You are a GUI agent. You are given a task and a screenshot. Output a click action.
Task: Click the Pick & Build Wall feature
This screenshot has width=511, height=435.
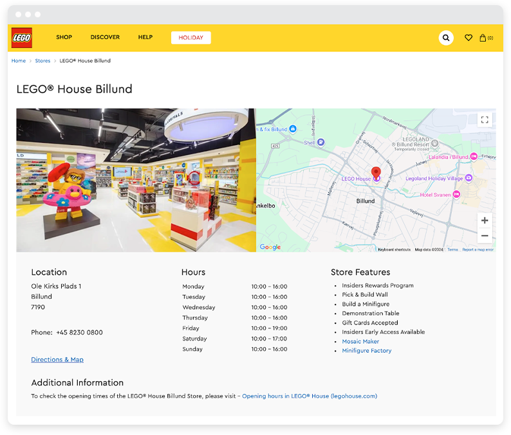365,294
